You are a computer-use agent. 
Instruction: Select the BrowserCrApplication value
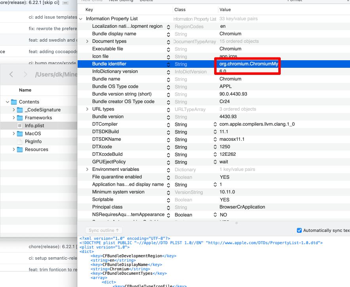coord(242,207)
